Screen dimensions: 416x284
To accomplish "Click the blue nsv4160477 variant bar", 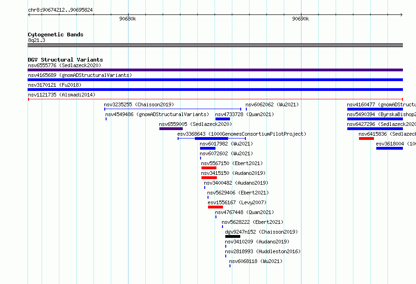I will 375,109.
